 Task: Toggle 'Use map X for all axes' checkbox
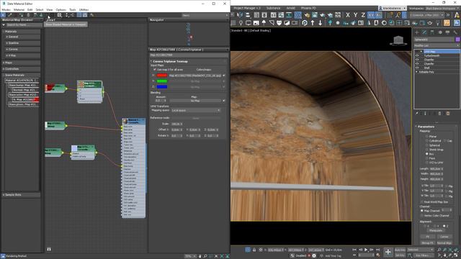click(x=155, y=70)
